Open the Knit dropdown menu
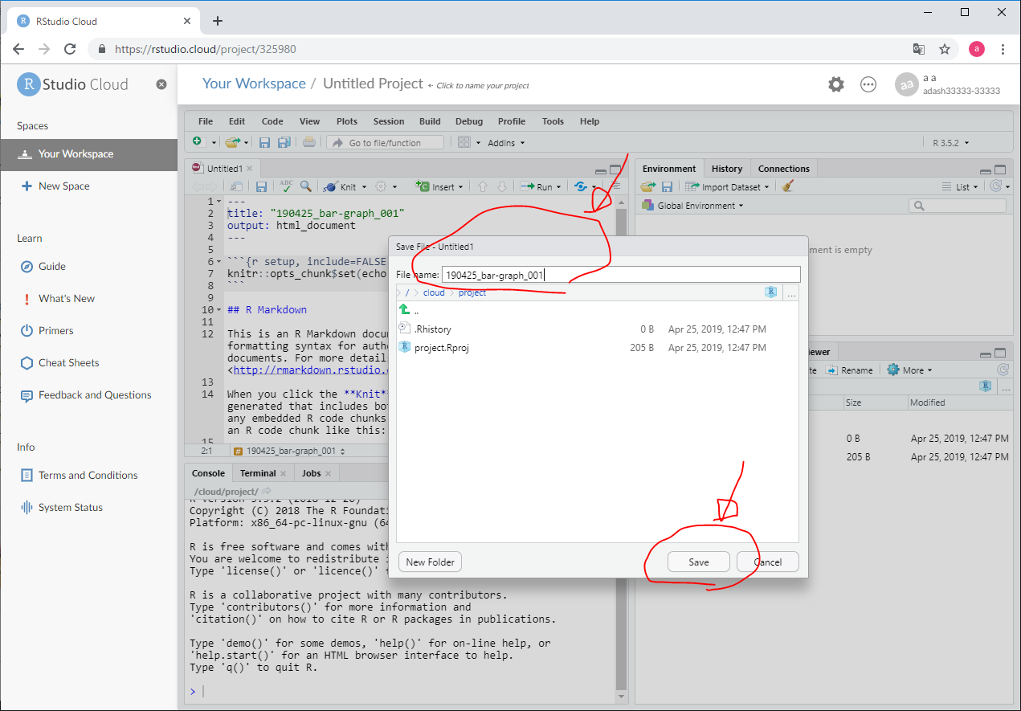1021x711 pixels. pos(365,187)
